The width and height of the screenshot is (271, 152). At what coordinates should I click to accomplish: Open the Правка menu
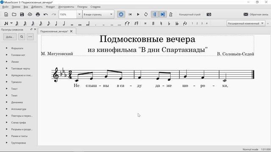coord(16,7)
